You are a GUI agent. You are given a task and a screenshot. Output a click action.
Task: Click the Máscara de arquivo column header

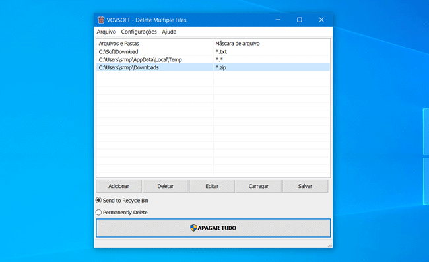click(271, 43)
